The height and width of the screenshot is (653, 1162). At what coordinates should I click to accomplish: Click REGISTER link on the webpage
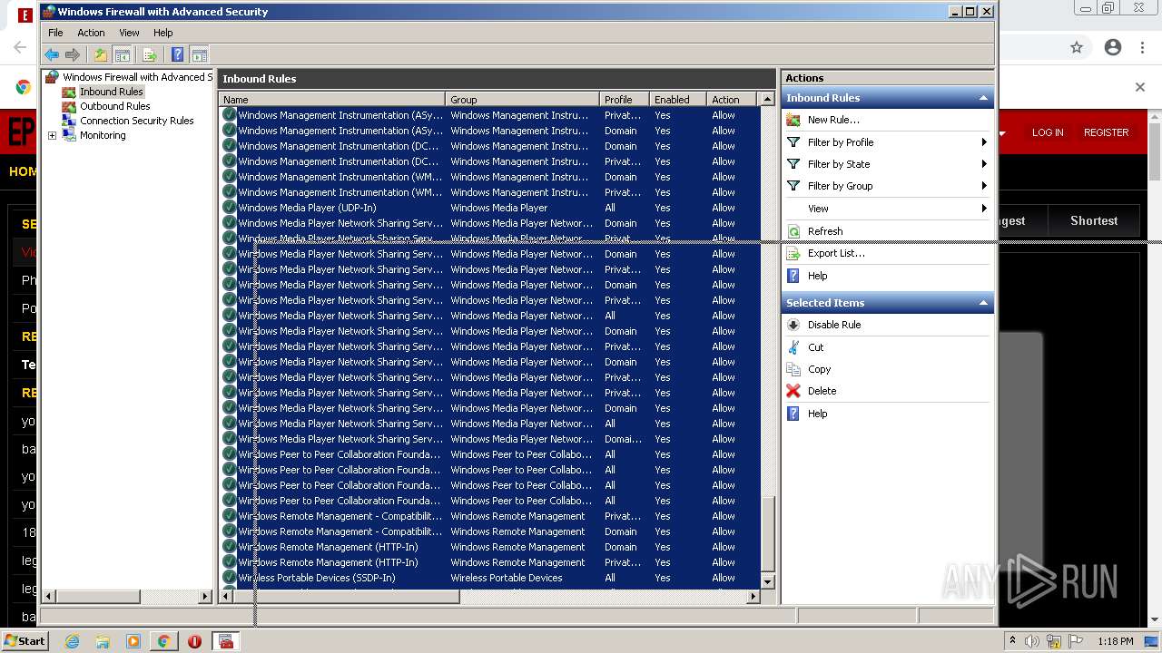pos(1106,132)
